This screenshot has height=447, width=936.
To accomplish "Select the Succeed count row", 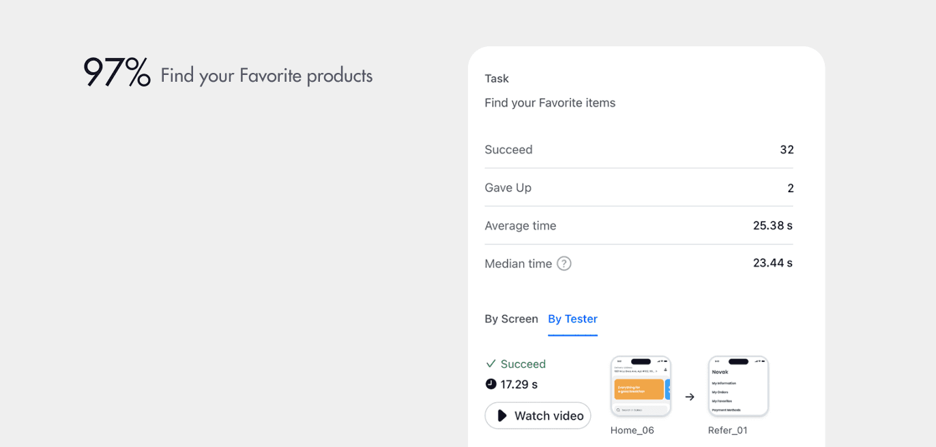I will click(x=639, y=150).
